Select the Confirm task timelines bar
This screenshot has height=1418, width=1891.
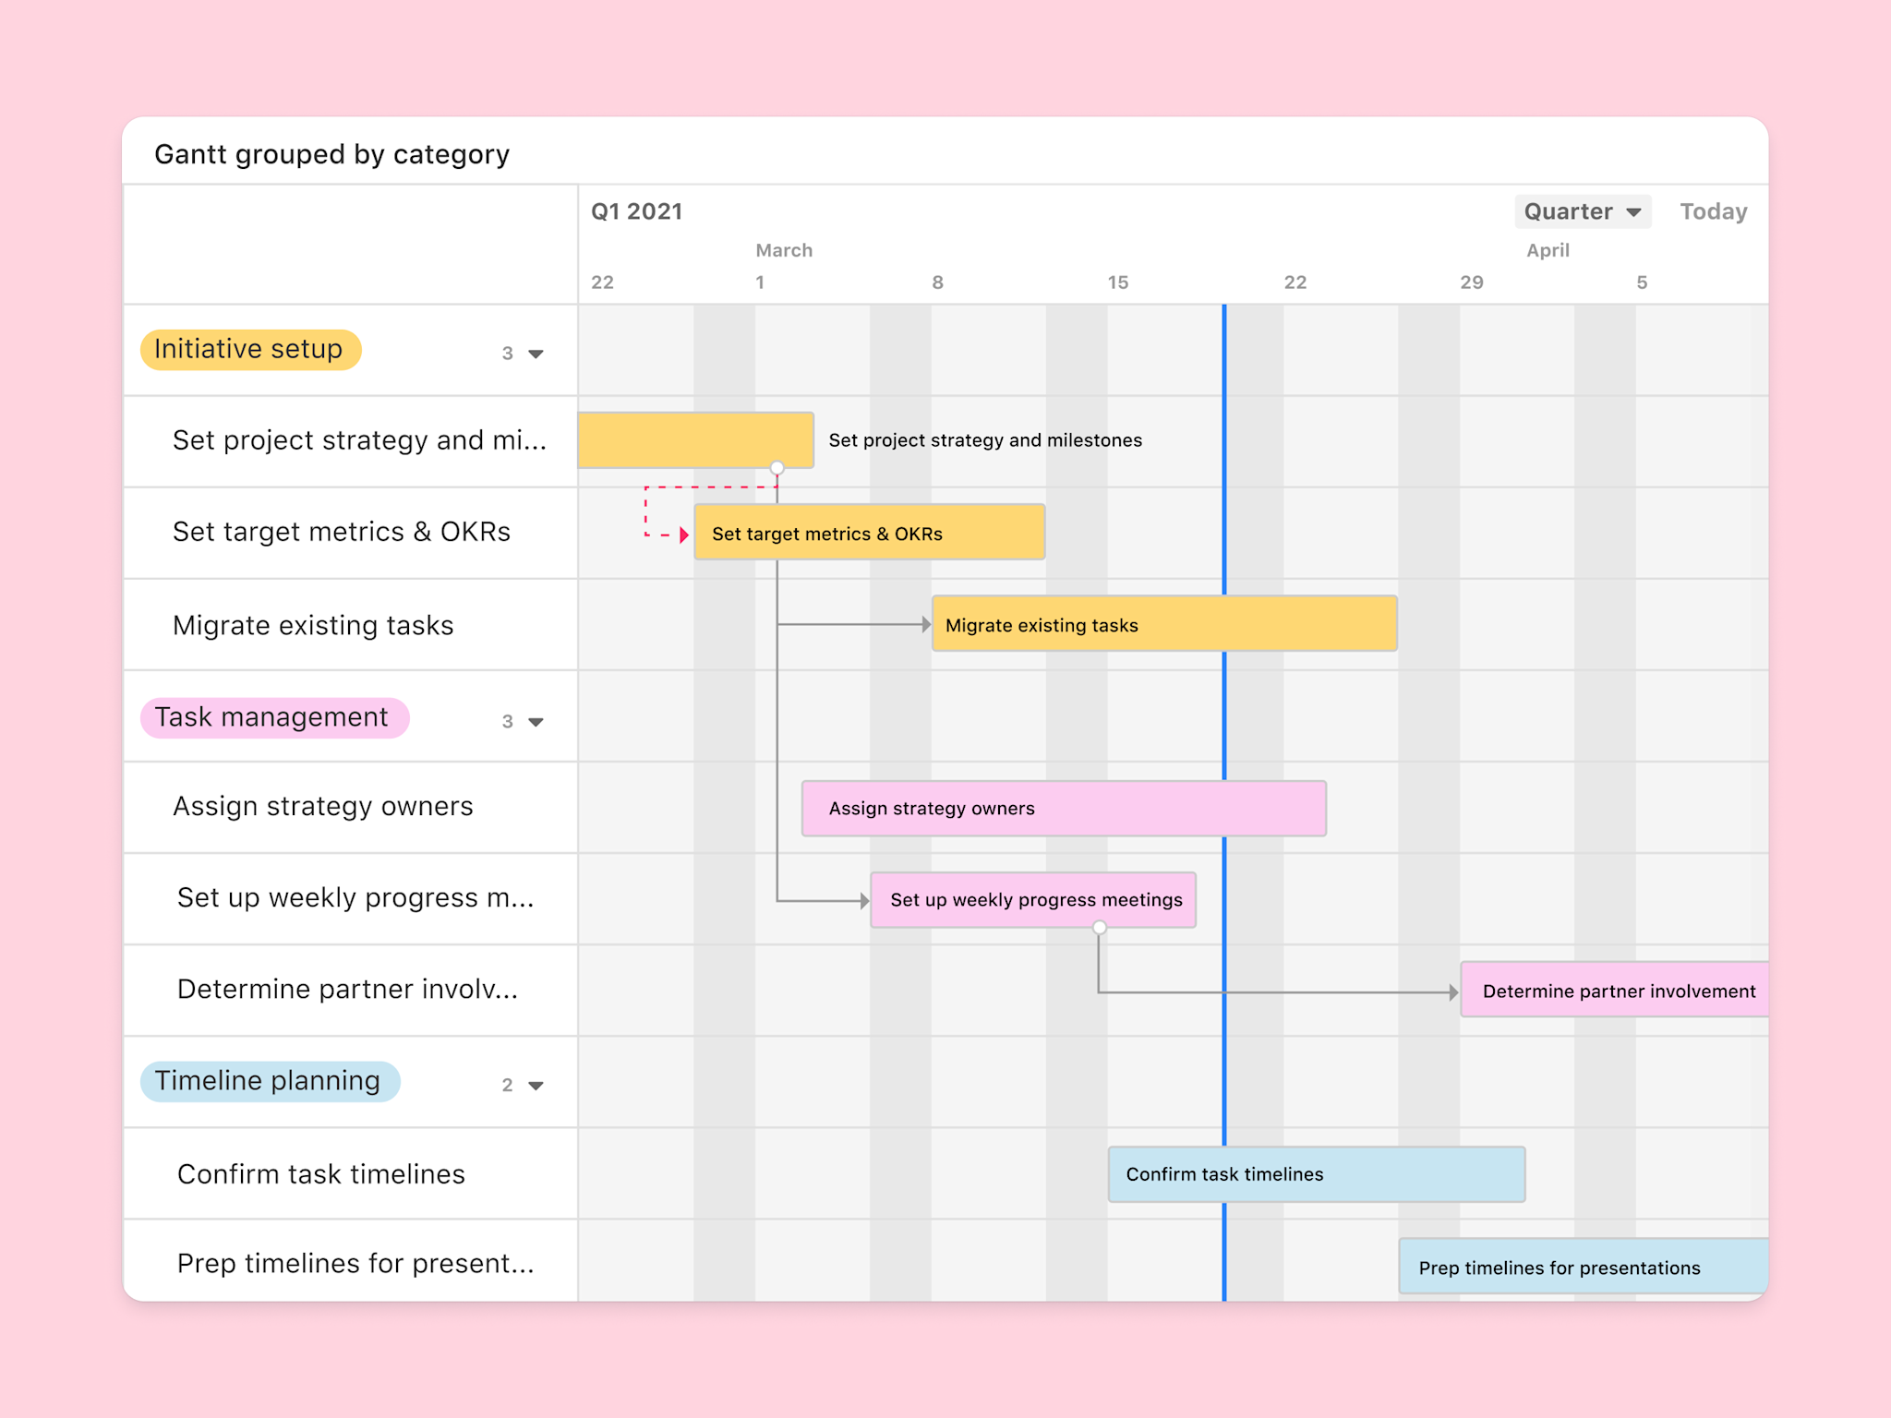click(x=1316, y=1174)
